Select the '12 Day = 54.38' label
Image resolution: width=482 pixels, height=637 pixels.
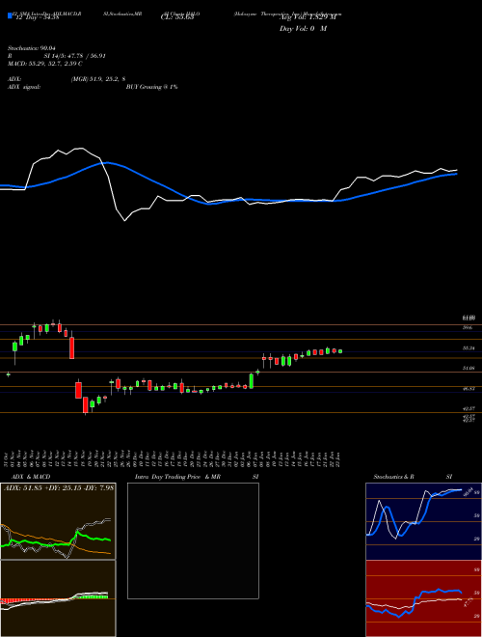point(37,17)
